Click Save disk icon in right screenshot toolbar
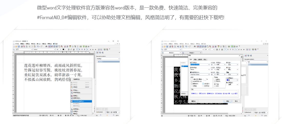 click(x=167, y=46)
